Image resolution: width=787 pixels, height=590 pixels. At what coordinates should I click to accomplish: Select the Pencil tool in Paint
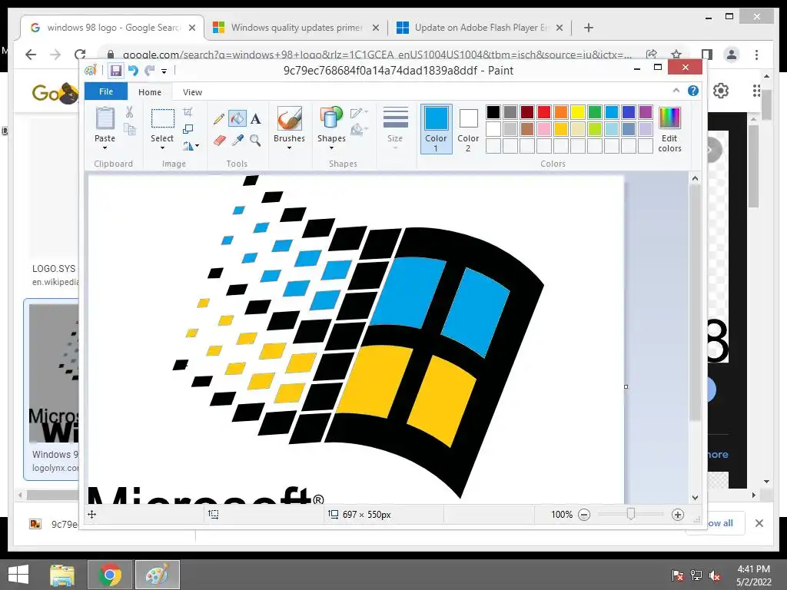(219, 119)
